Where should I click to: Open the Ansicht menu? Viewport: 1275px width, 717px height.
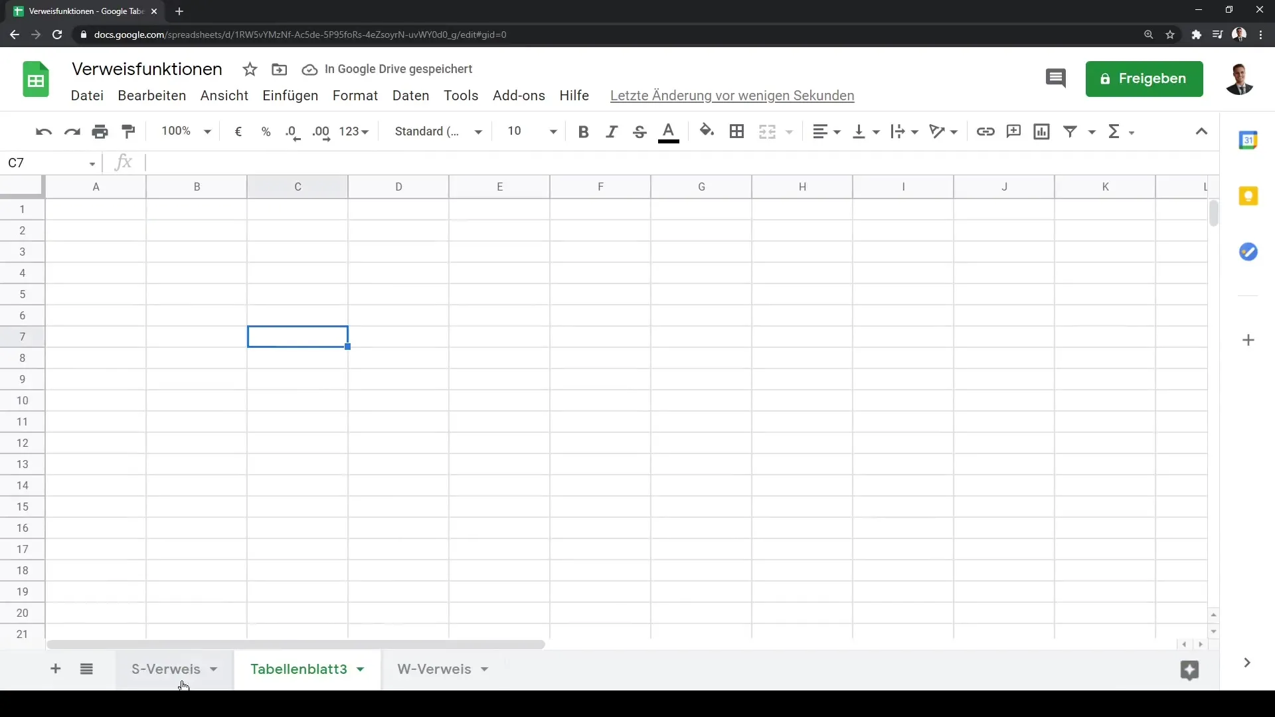click(224, 96)
